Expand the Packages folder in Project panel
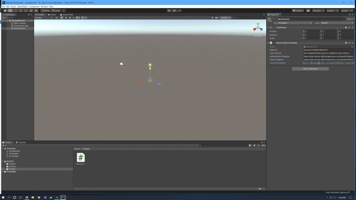356x200 pixels. click(3, 172)
